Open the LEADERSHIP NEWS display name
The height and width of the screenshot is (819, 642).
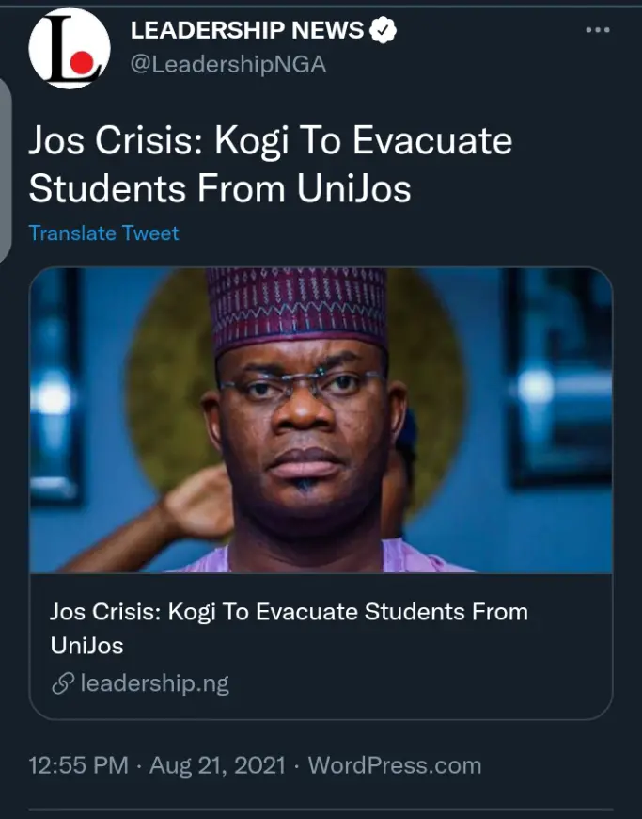tap(246, 31)
